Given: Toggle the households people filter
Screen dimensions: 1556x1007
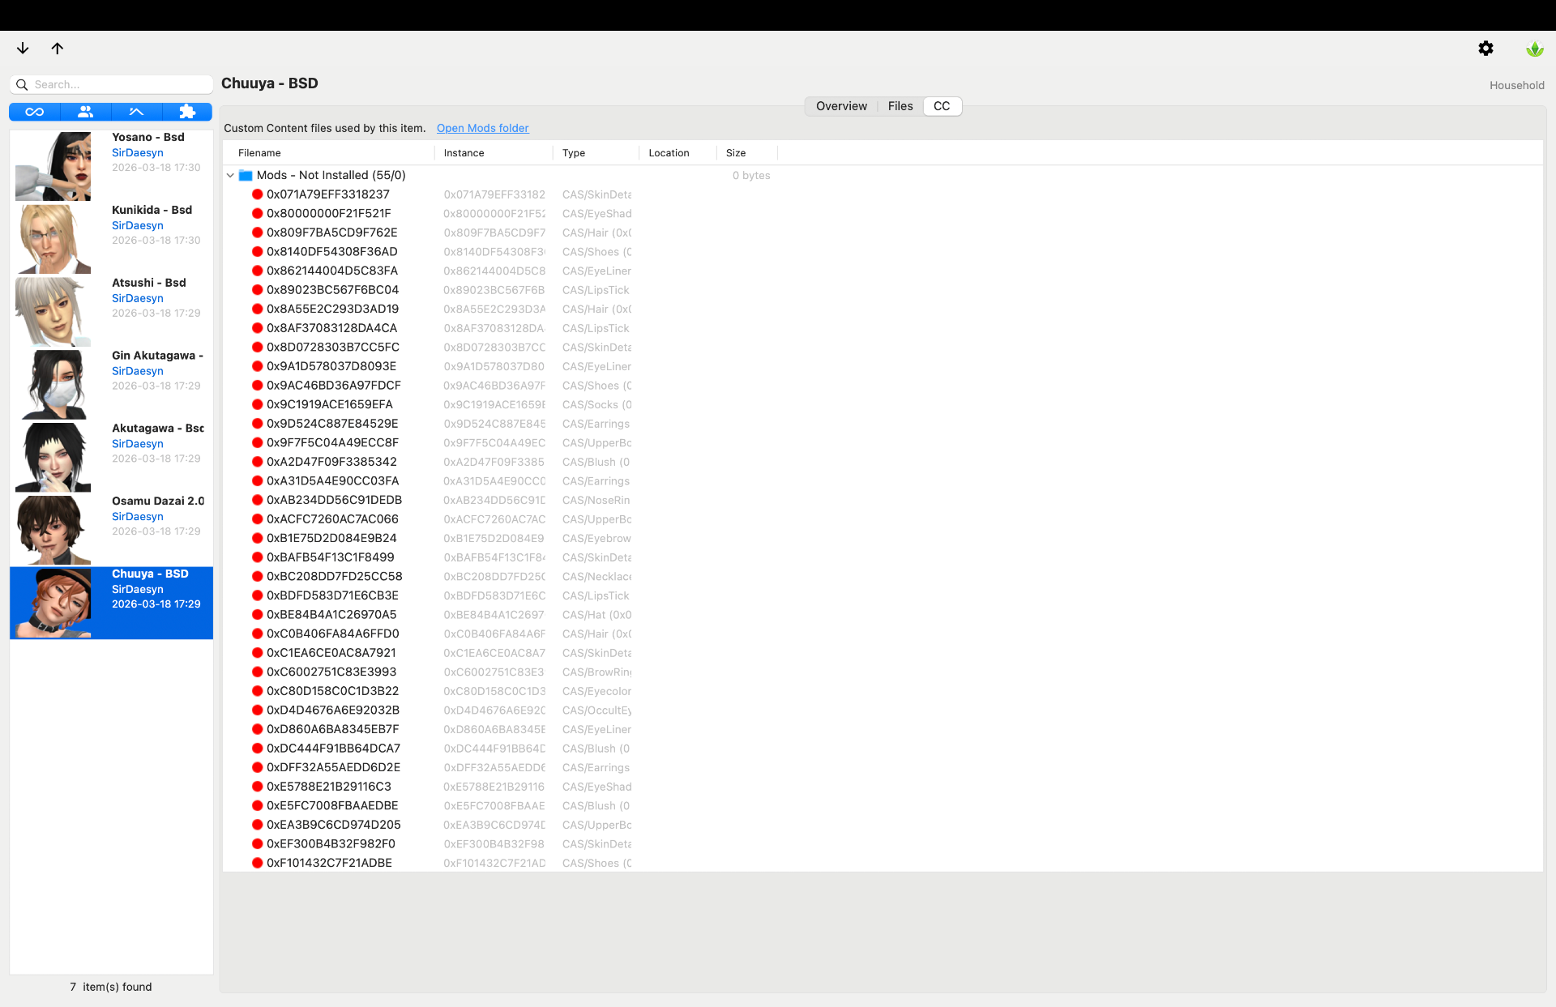Looking at the screenshot, I should (x=85, y=112).
